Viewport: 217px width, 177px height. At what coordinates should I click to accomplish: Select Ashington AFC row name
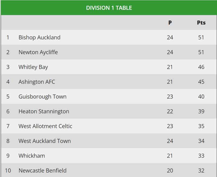[37, 82]
